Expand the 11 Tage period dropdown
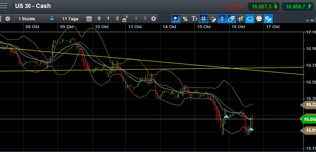Image resolution: width=316 pixels, height=152 pixels. click(70, 19)
